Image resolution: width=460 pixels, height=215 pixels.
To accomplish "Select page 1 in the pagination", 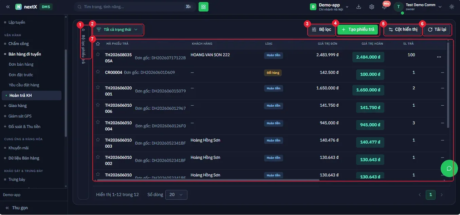I will [x=430, y=195].
